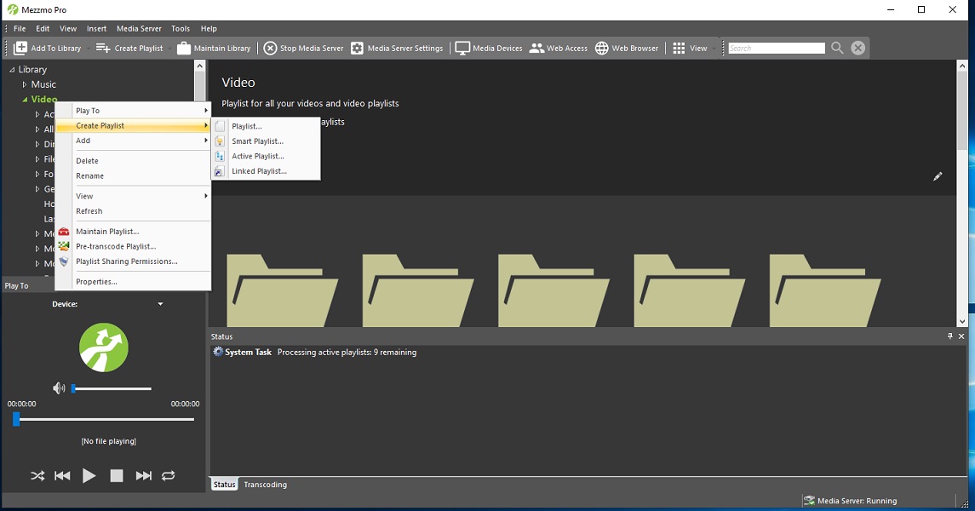Click Stop Media Server icon
The width and height of the screenshot is (975, 511).
(x=270, y=48)
